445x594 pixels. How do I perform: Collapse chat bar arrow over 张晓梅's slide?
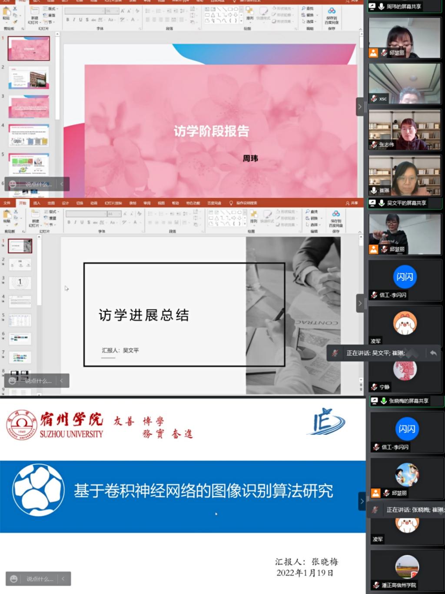pyautogui.click(x=63, y=579)
